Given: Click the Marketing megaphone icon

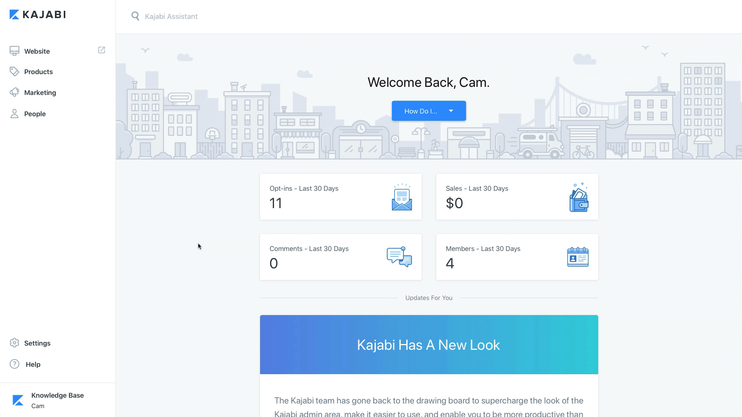Looking at the screenshot, I should coord(14,92).
